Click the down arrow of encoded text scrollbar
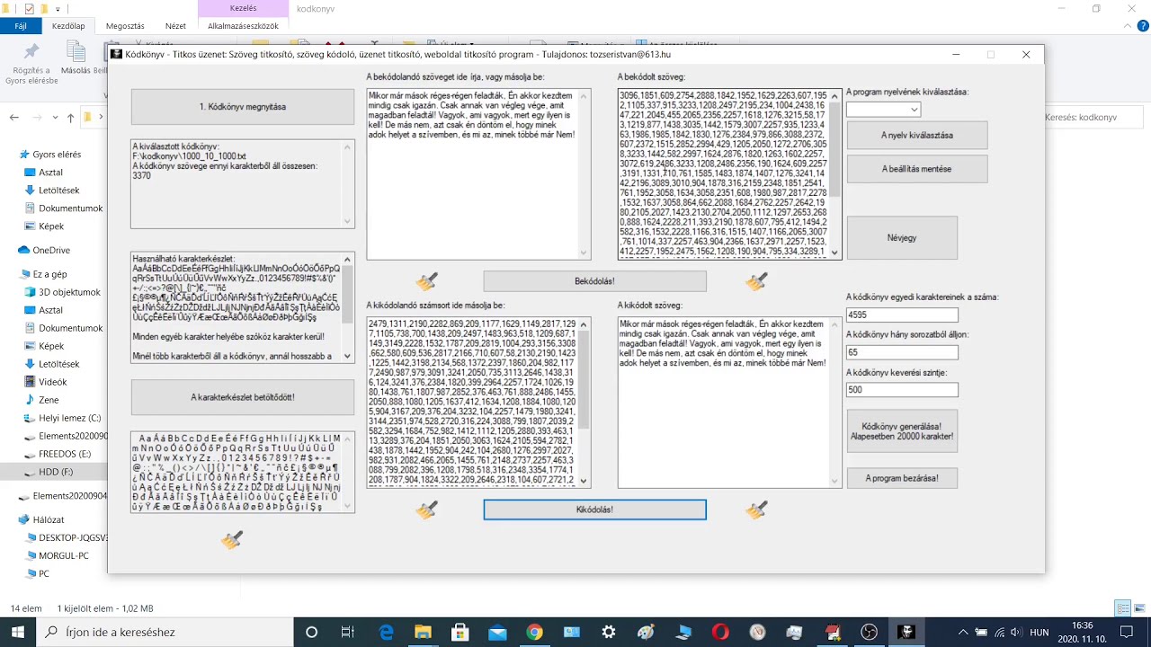Screen dimensions: 1151x647 (834, 253)
